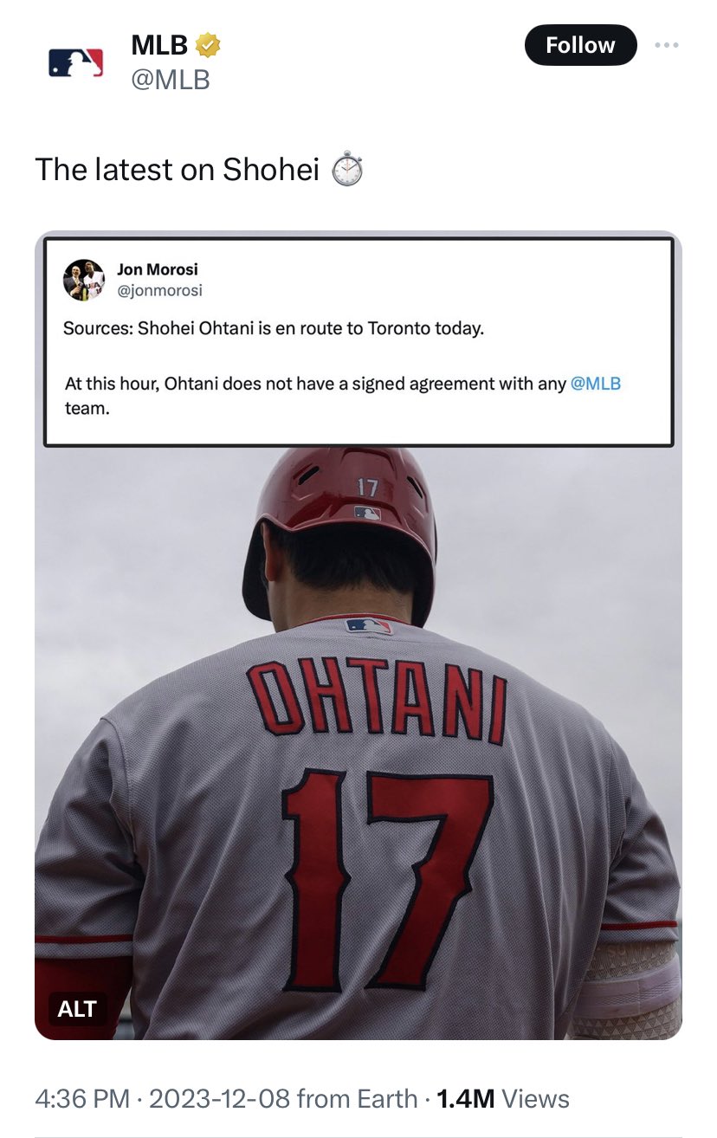This screenshot has width=717, height=1138.
Task: Click the gold verified badge next to MLB
Action: pos(208,44)
